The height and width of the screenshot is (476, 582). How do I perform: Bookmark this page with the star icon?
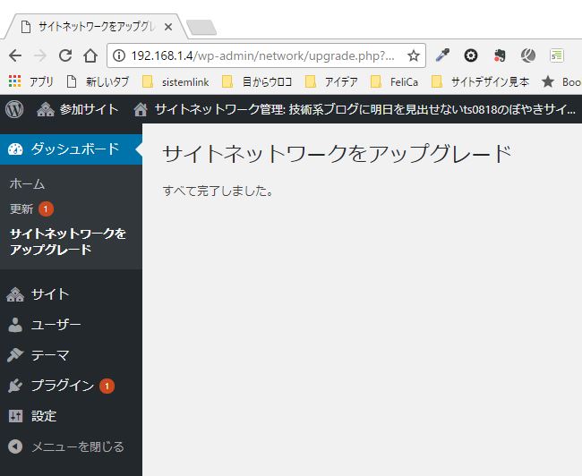tap(413, 55)
